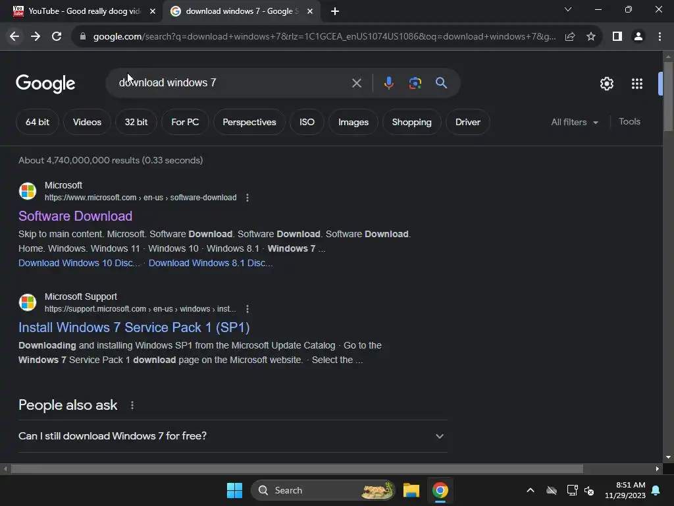Open Install Windows 7 Service Pack 1 link

tap(134, 327)
